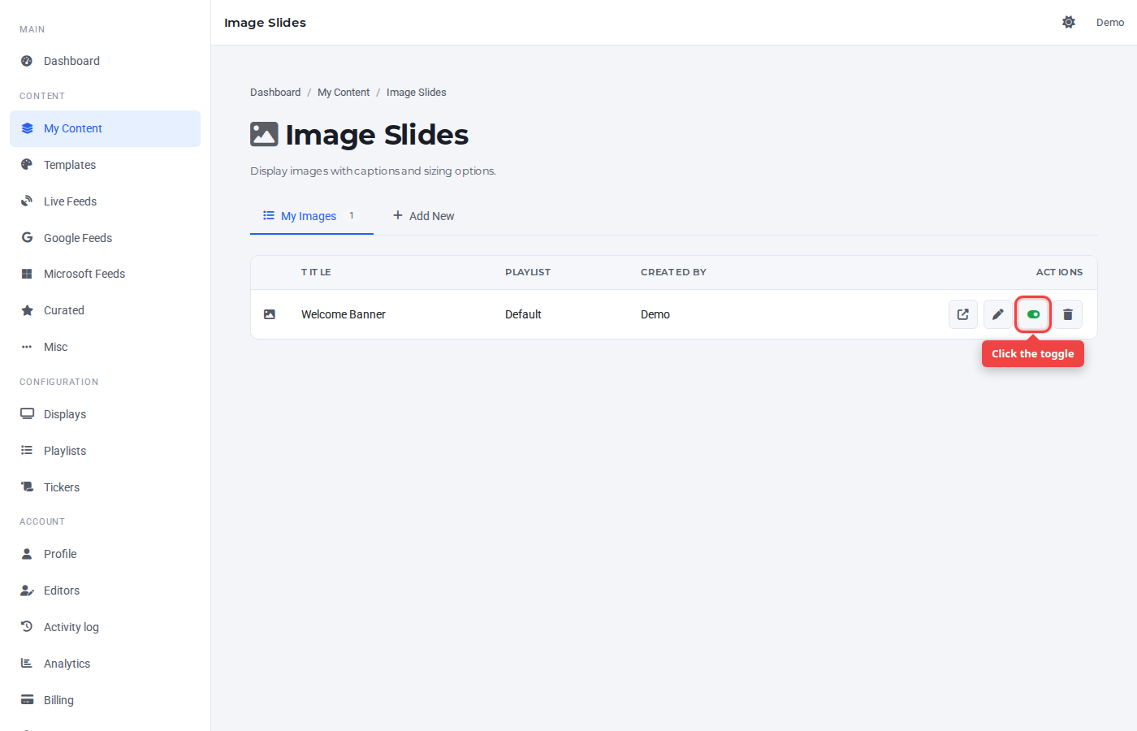Click the Misc ellipsis icon
The width and height of the screenshot is (1137, 731).
click(27, 347)
